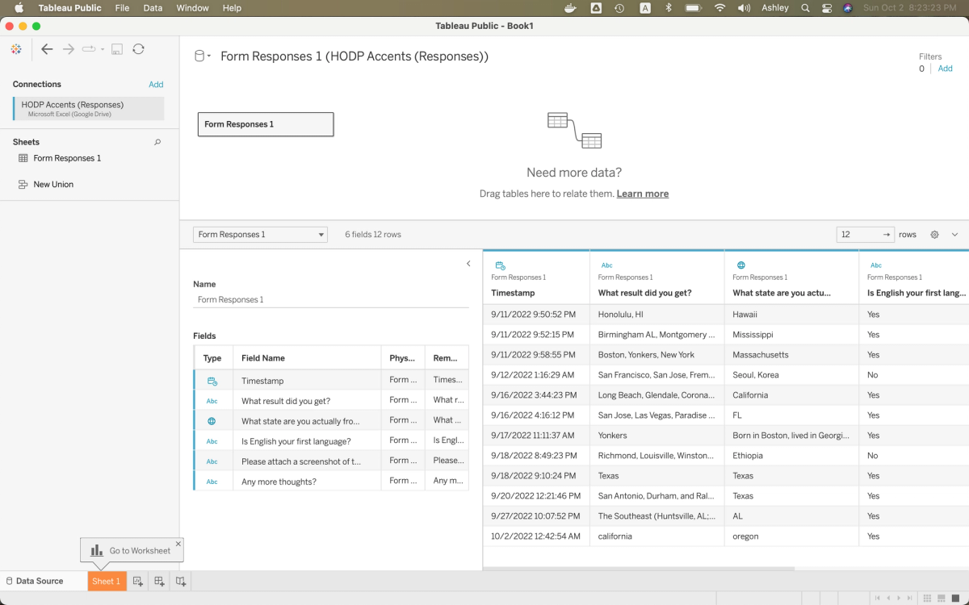The height and width of the screenshot is (605, 969).
Task: Click the show sheet sorter grid icon
Action: point(926,598)
